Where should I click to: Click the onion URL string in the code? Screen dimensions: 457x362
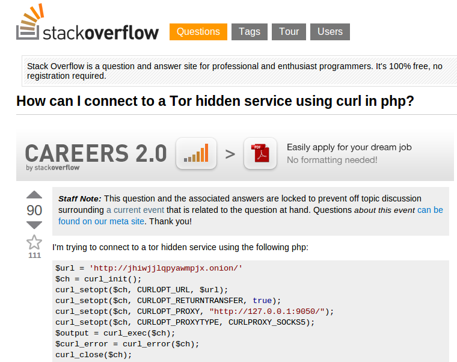tap(166, 268)
